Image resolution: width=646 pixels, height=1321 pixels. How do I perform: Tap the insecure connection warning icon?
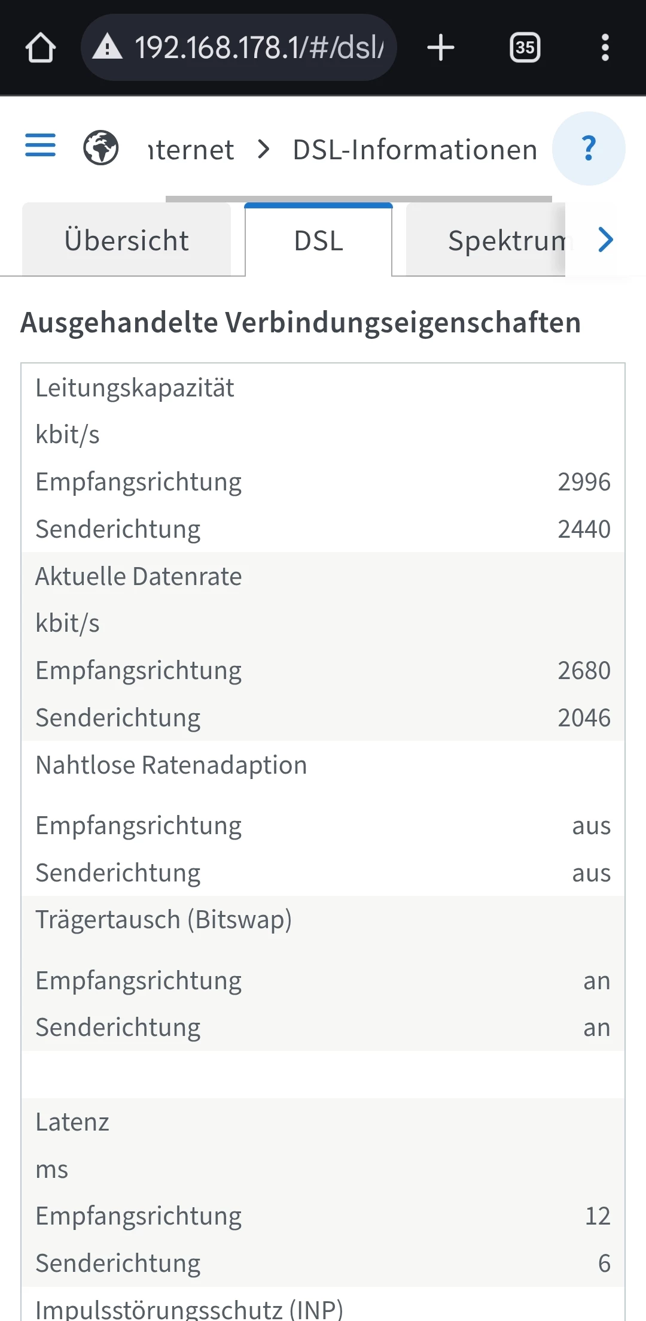108,47
